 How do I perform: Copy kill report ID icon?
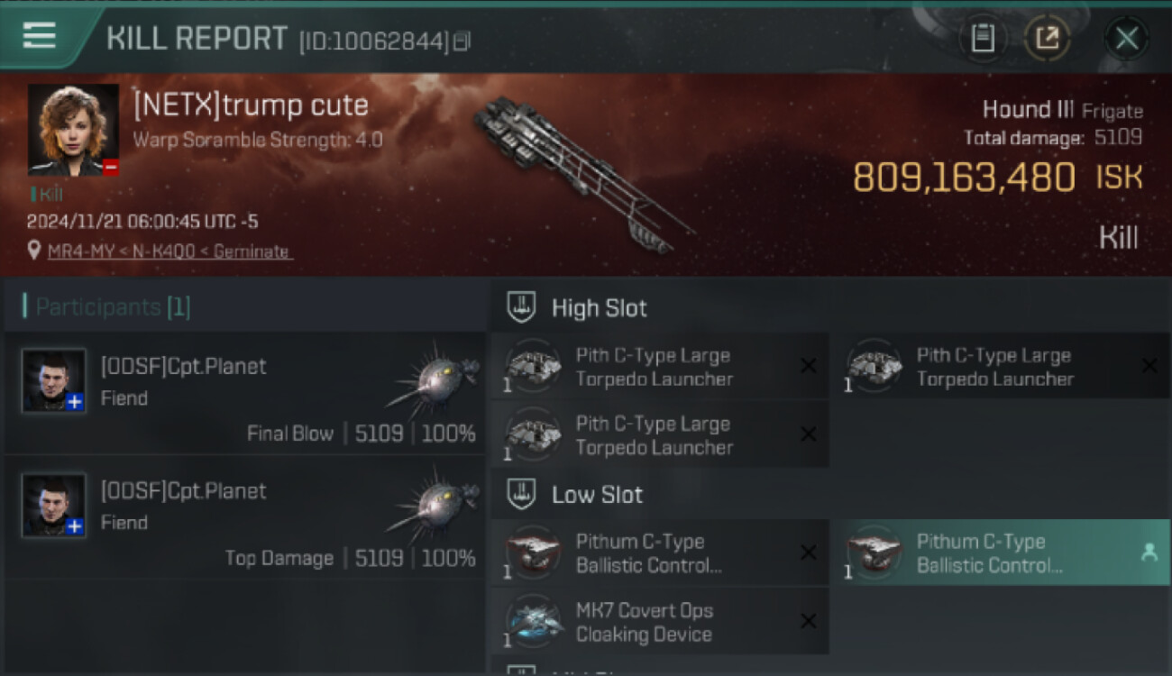[x=462, y=41]
